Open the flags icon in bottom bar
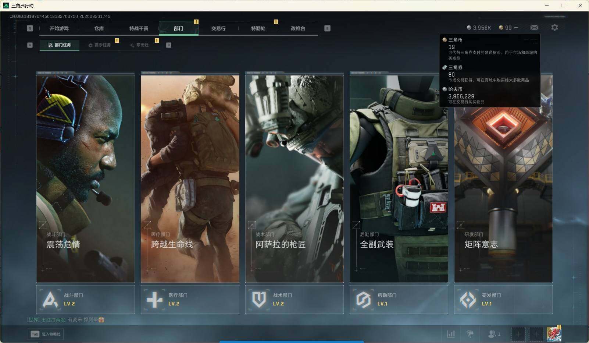589x343 pixels. pyautogui.click(x=470, y=334)
